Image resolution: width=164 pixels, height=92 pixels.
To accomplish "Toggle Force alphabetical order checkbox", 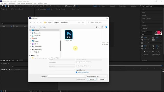I will [x=76, y=66].
